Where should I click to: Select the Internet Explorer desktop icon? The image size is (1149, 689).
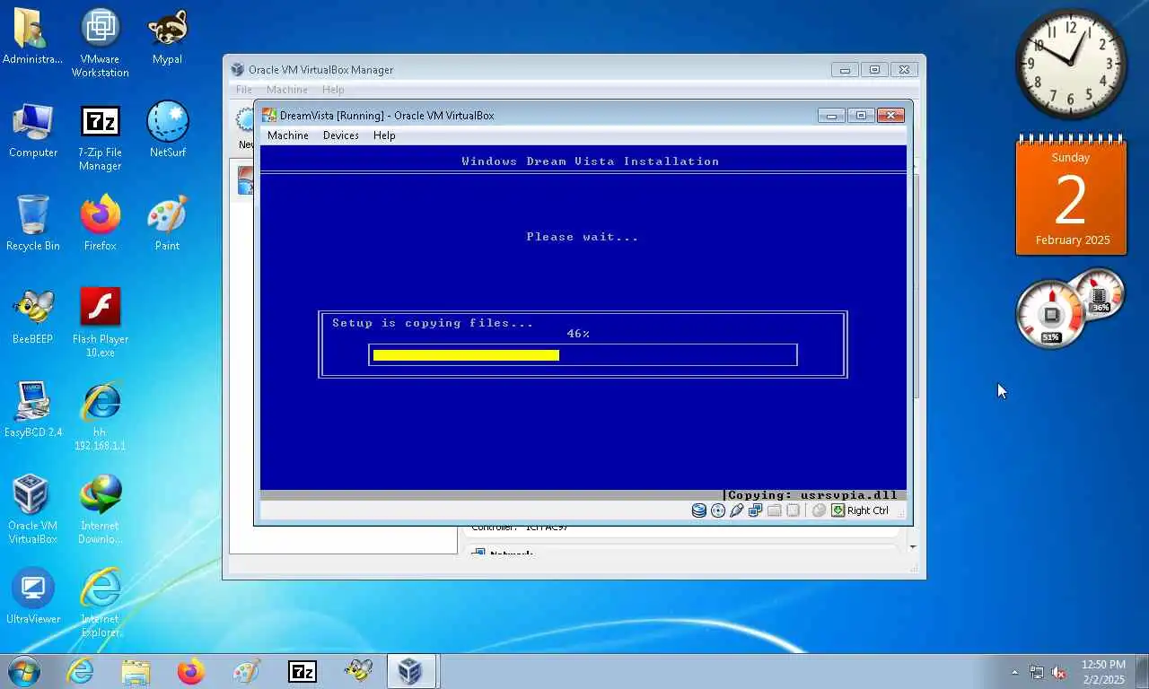click(100, 604)
